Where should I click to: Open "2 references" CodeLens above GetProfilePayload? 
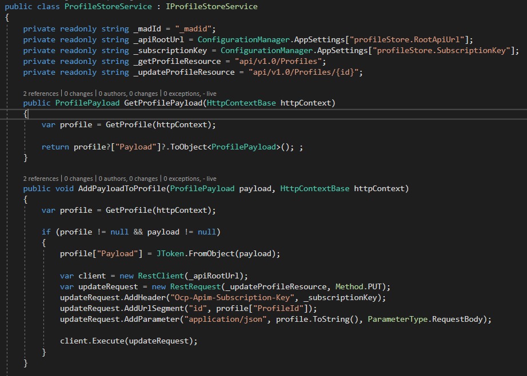(41, 94)
